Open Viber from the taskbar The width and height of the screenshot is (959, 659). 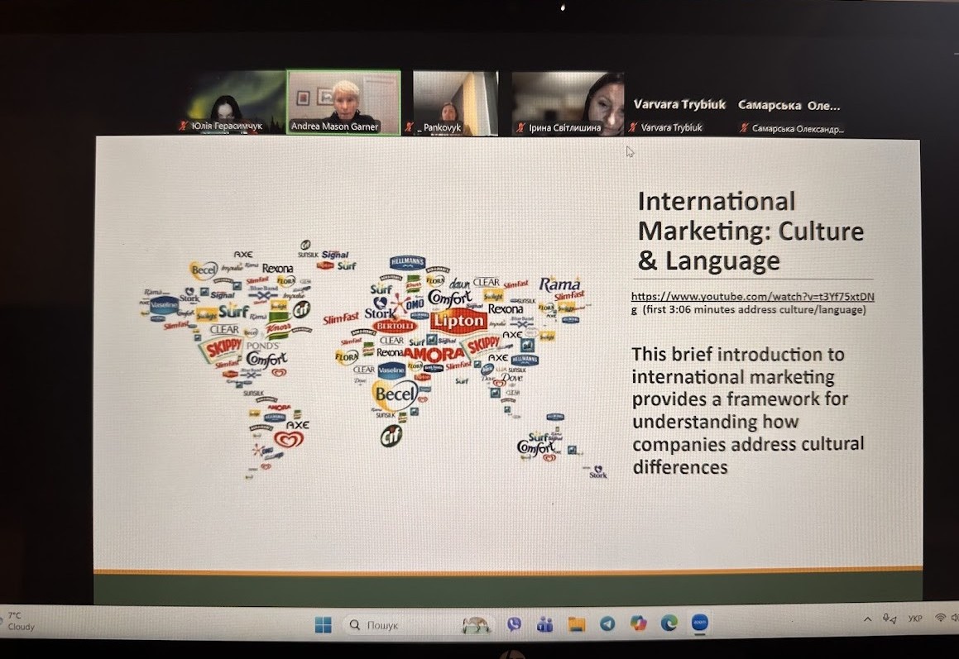[514, 624]
